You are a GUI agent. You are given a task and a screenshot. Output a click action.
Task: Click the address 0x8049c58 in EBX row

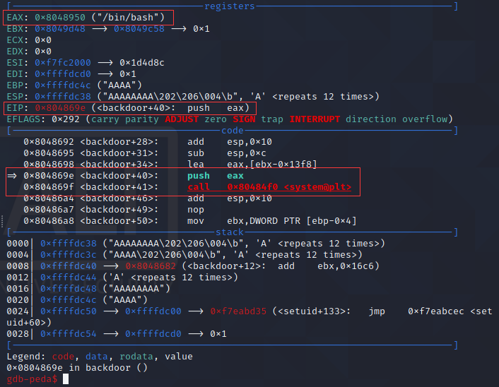[139, 29]
